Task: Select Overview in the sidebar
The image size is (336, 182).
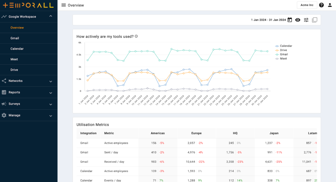Action: pos(17,27)
